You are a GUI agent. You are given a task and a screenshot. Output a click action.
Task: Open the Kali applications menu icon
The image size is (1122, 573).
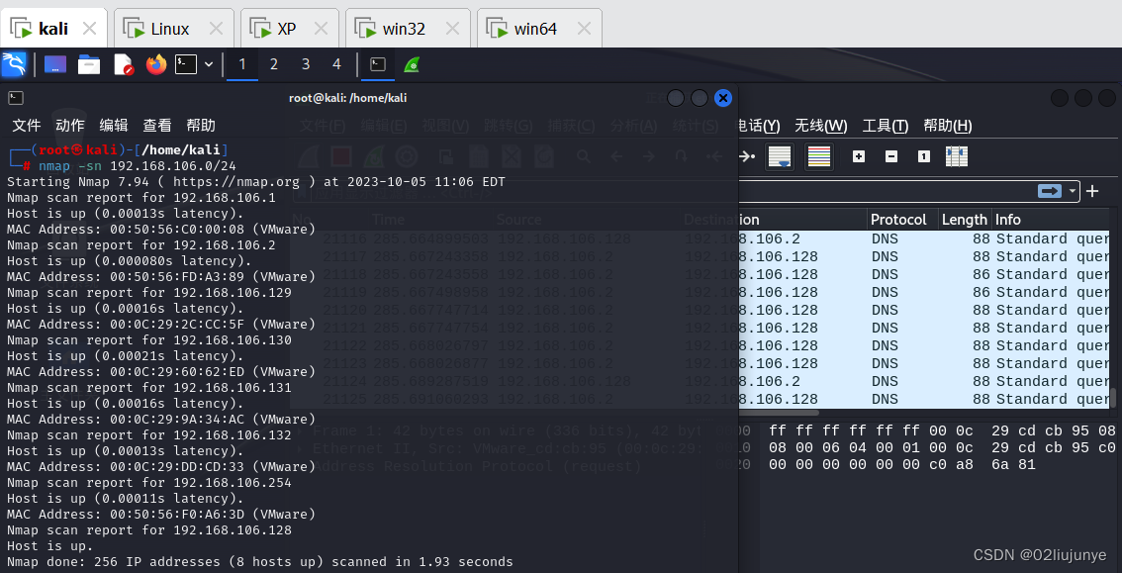[x=14, y=64]
